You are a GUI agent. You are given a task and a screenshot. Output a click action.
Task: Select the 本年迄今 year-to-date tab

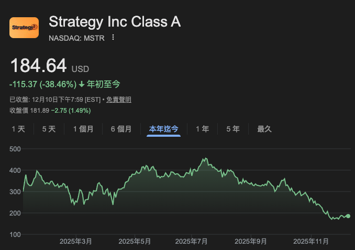[x=164, y=129]
